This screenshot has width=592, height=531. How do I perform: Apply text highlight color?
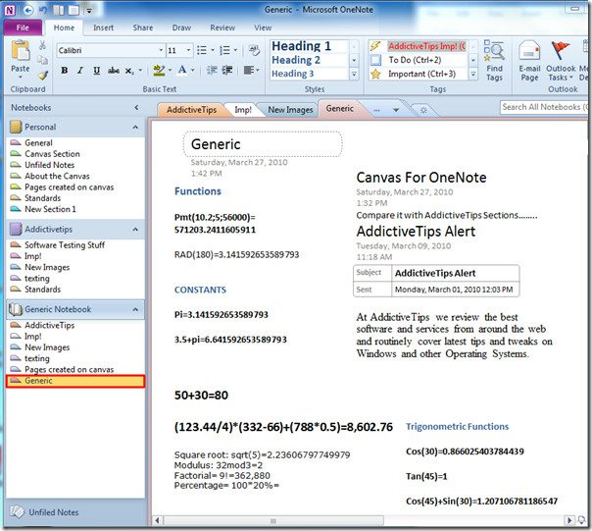coord(159,71)
